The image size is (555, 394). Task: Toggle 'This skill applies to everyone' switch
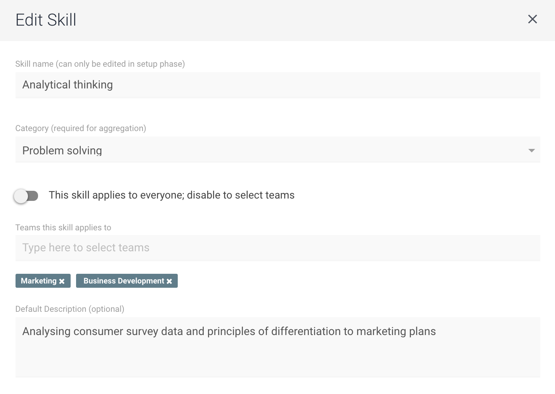[26, 196]
